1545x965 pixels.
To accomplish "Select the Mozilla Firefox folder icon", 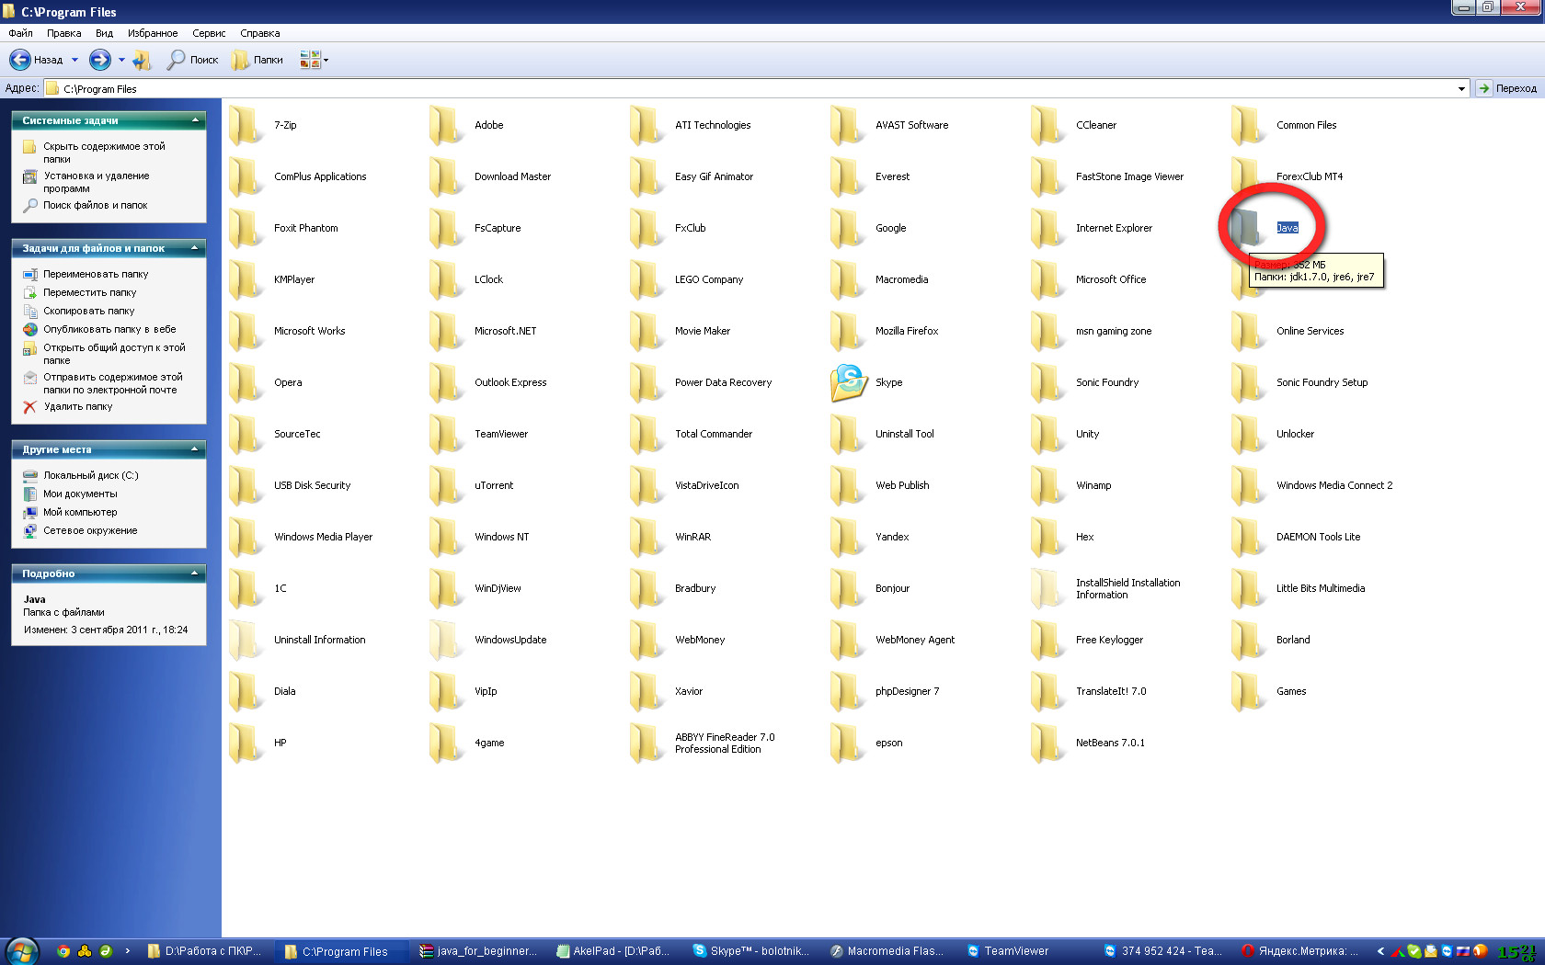I will (x=847, y=331).
